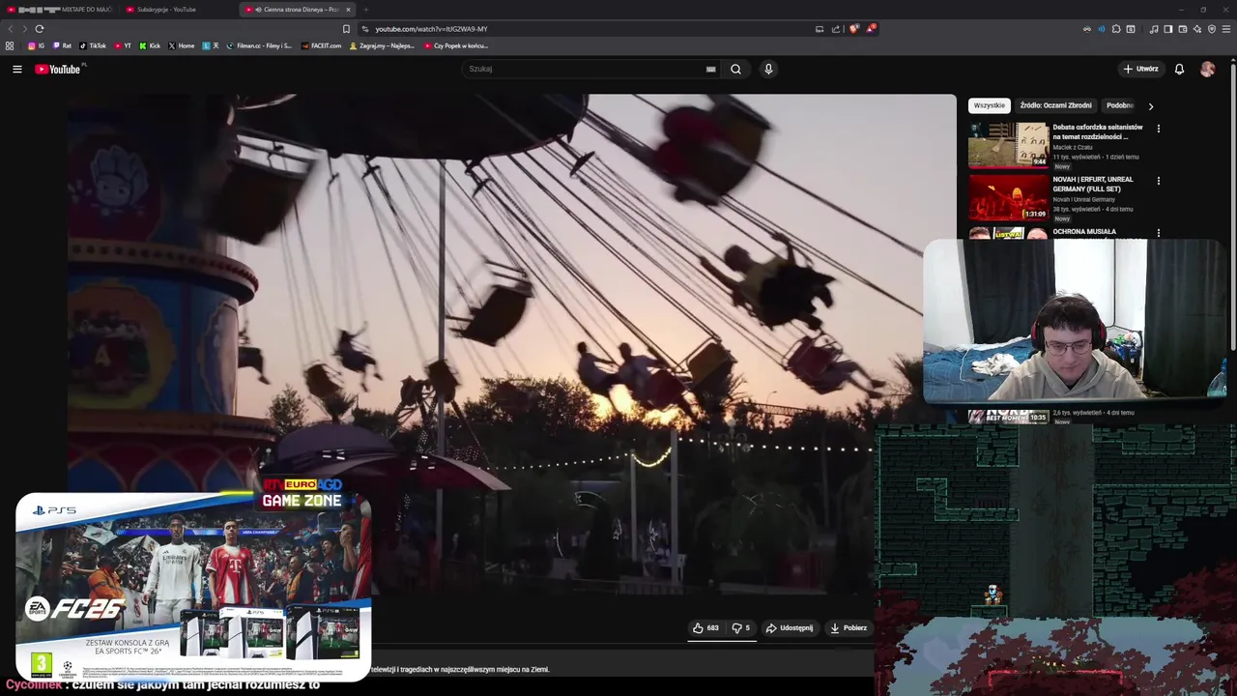This screenshot has width=1237, height=696.
Task: Open the FACEIT.com bookmark
Action: (321, 45)
